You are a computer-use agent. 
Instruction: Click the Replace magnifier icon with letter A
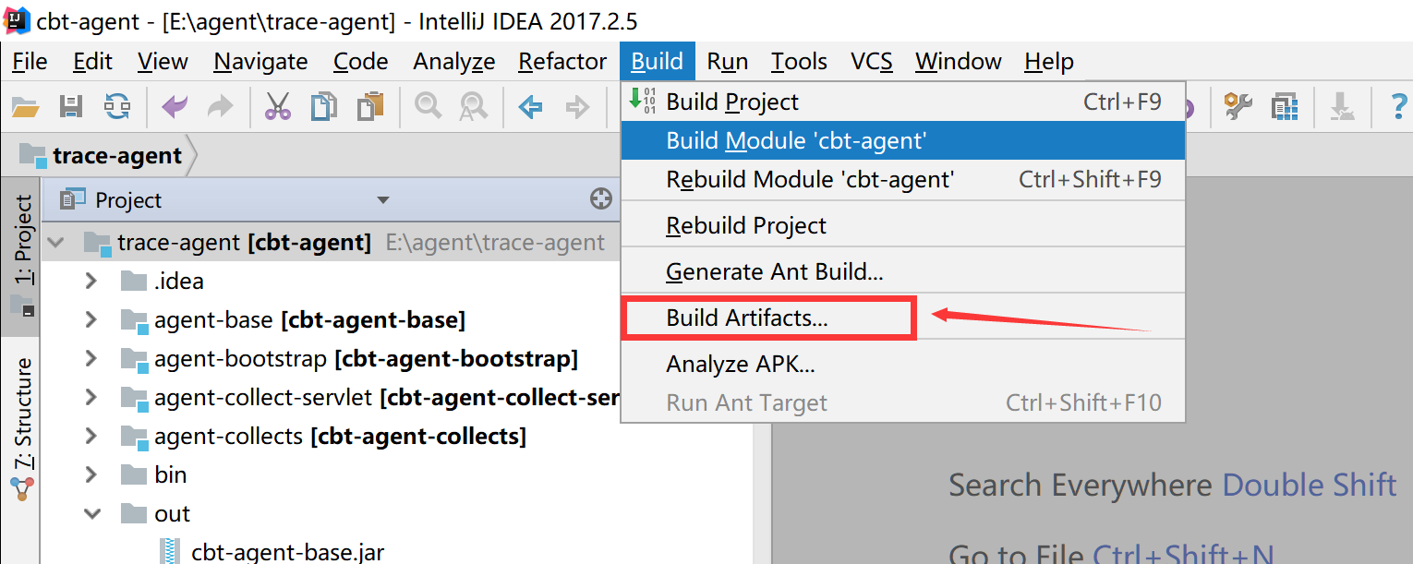coord(473,107)
